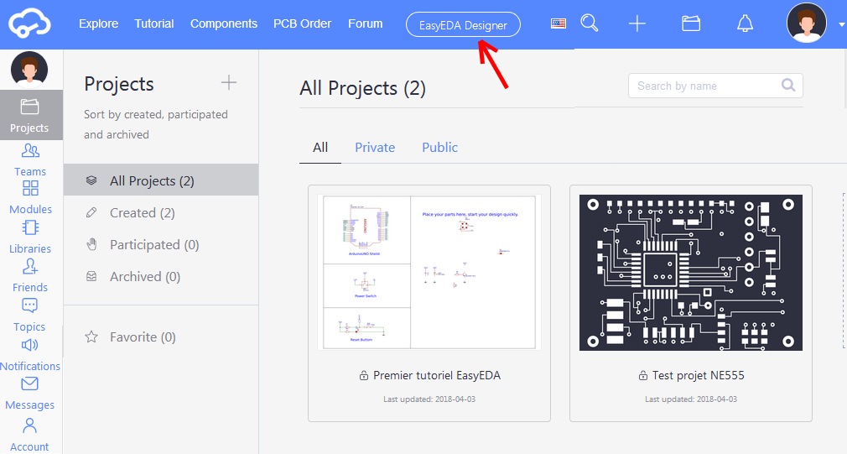Viewport: 847px width, 454px height.
Task: Click lock icon beside Test projet NE555
Action: tap(643, 375)
